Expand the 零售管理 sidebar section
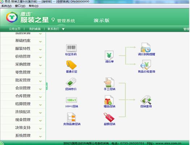 coord(23,72)
